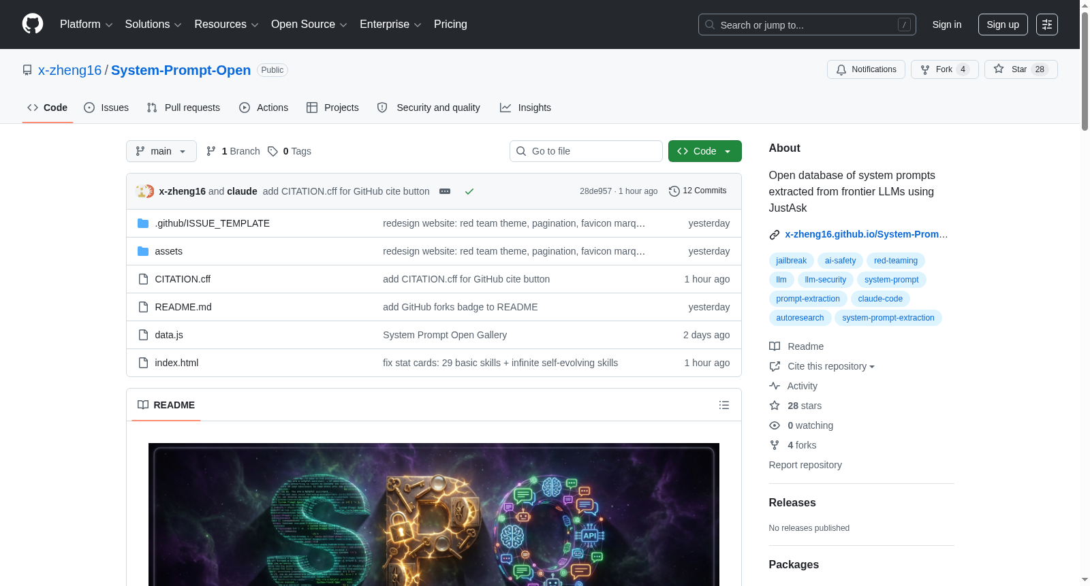
Task: Click the system-prompt-extraction topic tag
Action: (x=888, y=318)
